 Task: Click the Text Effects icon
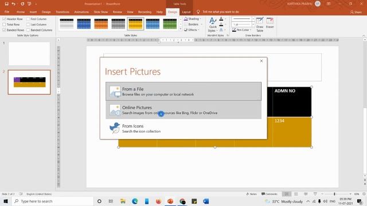pos(221,30)
